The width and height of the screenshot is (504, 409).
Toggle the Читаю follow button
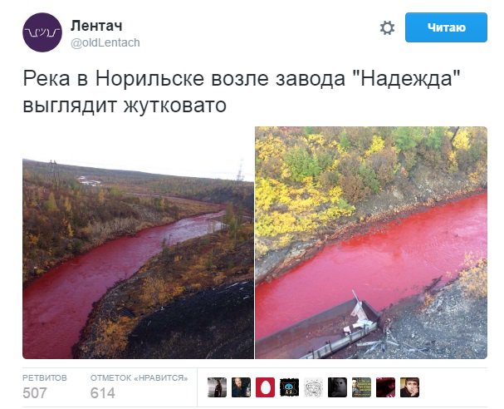point(446,27)
